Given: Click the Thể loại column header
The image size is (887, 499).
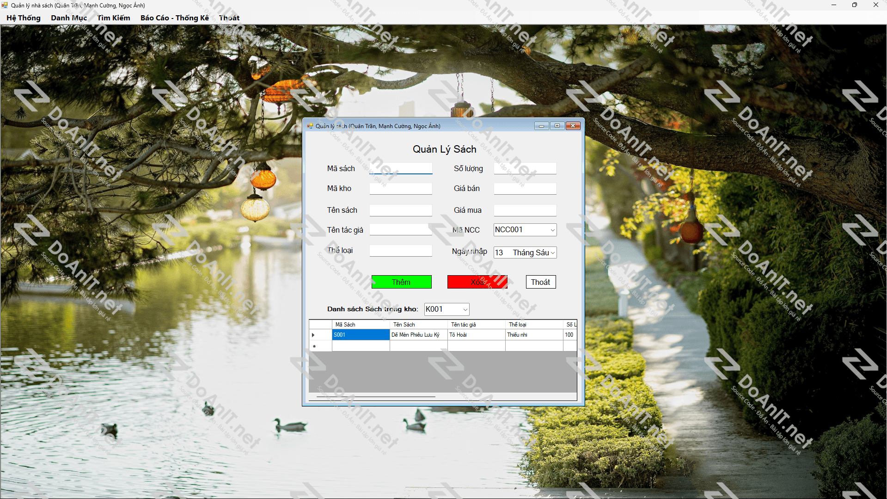Looking at the screenshot, I should point(534,325).
